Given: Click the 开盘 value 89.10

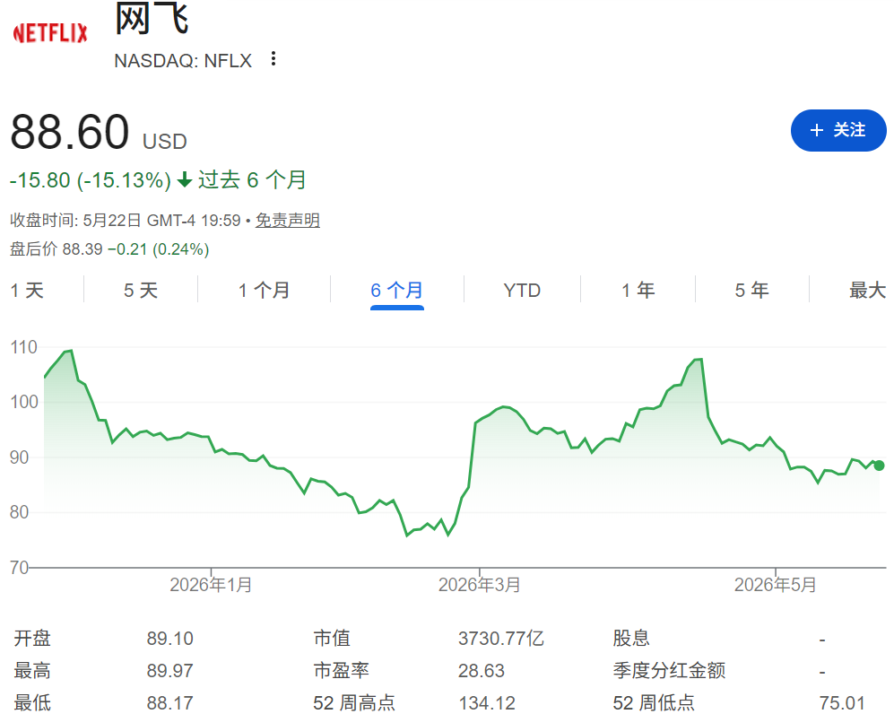Looking at the screenshot, I should [x=169, y=638].
